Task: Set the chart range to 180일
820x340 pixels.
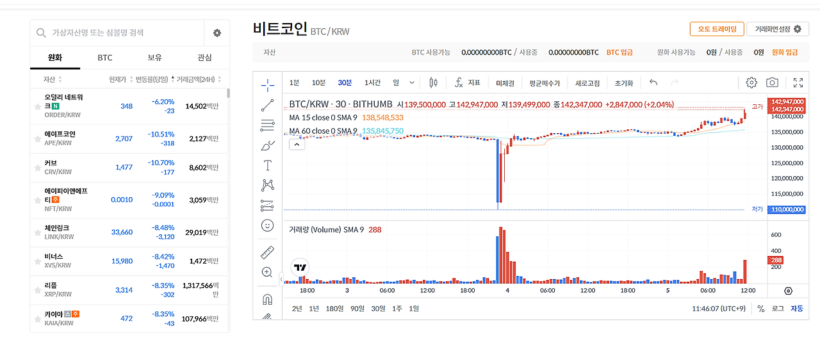Action: point(334,309)
